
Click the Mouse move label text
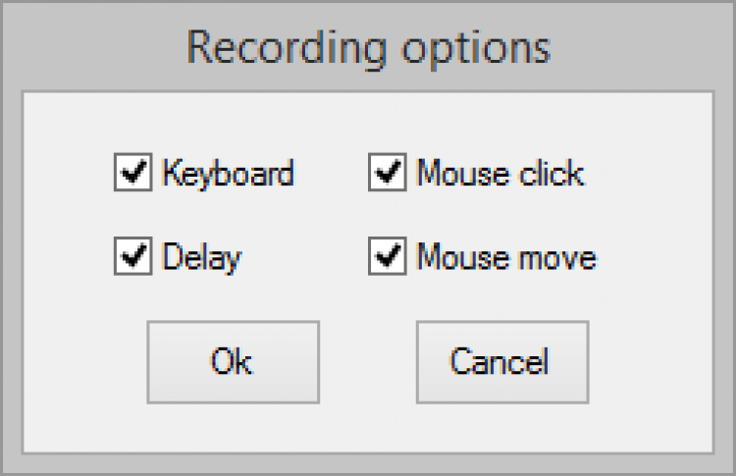[505, 257]
